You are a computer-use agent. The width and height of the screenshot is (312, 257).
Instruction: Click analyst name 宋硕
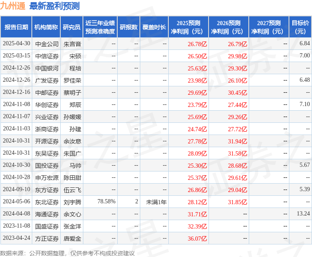coord(75,56)
